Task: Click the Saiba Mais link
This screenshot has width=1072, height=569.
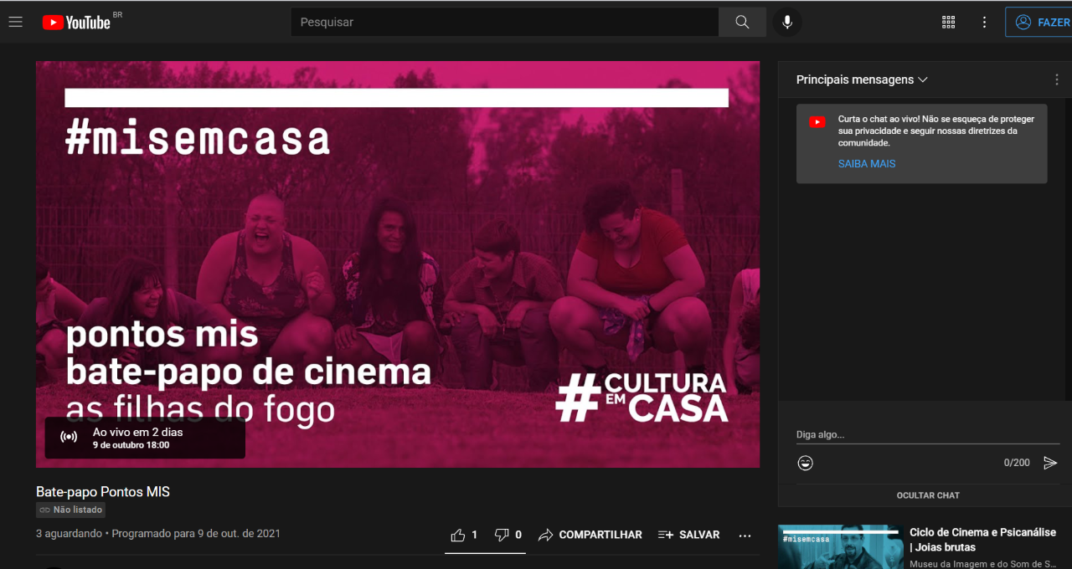Action: 867,164
